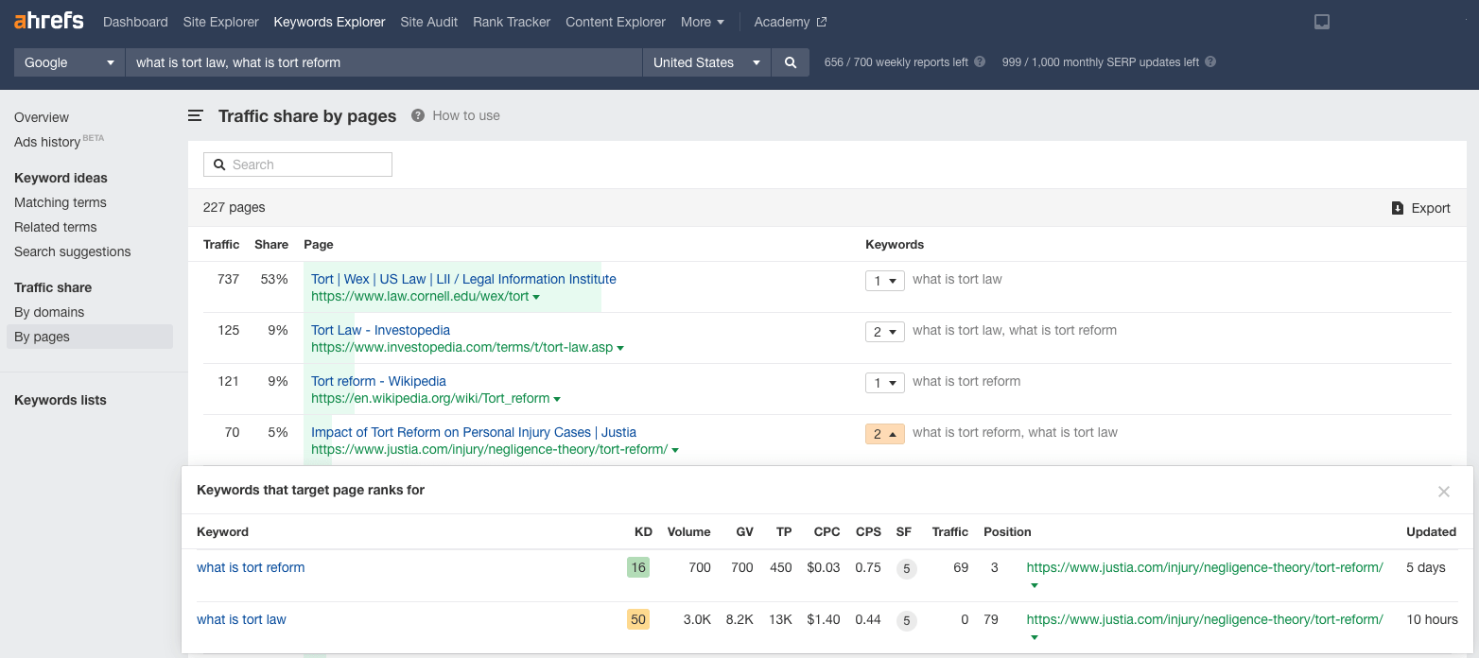The image size is (1479, 658).
Task: Open the 'How to use' help icon
Action: 417,115
